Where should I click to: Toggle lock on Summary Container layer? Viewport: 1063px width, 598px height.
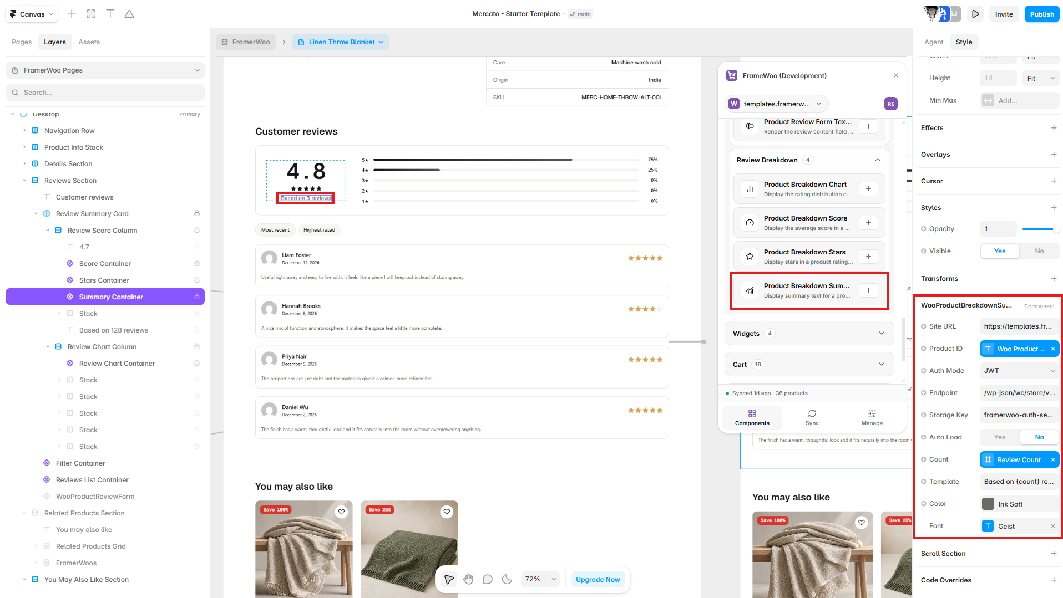(x=197, y=297)
